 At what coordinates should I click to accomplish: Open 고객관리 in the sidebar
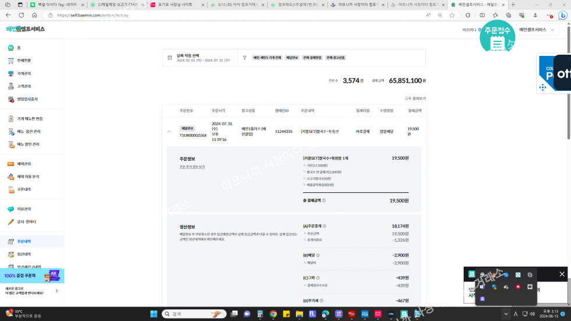tap(23, 86)
